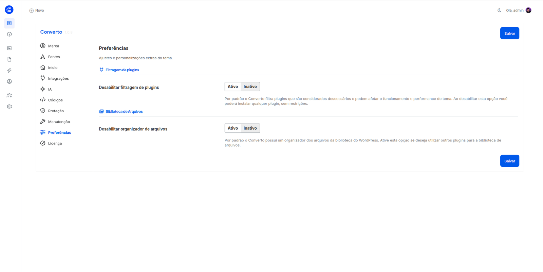Set plugin filtering toggle to Inativo

250,86
